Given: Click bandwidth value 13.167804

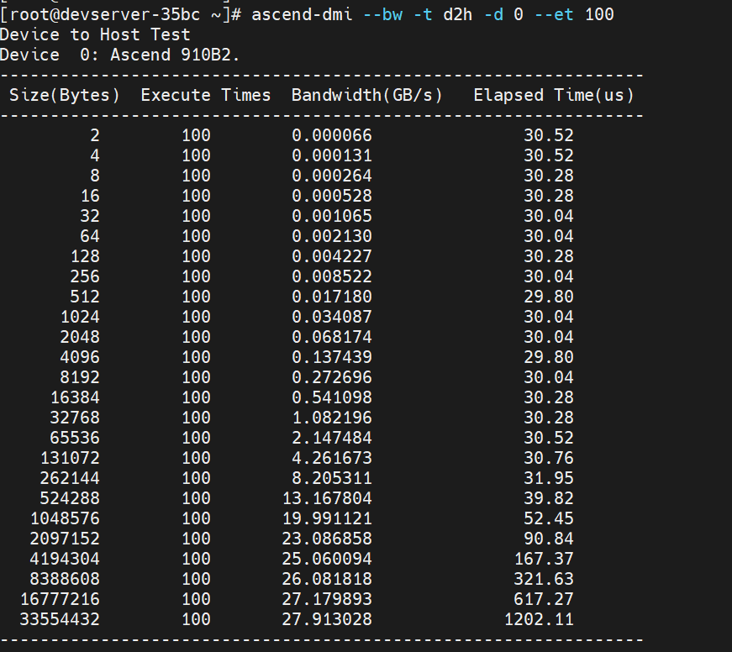Looking at the screenshot, I should (327, 498).
